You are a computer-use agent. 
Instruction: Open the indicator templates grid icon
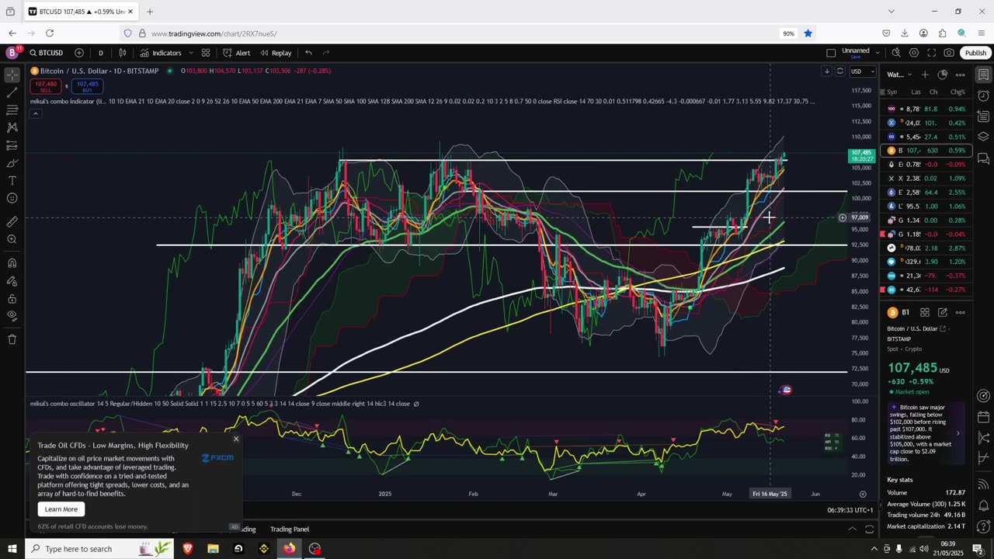point(206,53)
